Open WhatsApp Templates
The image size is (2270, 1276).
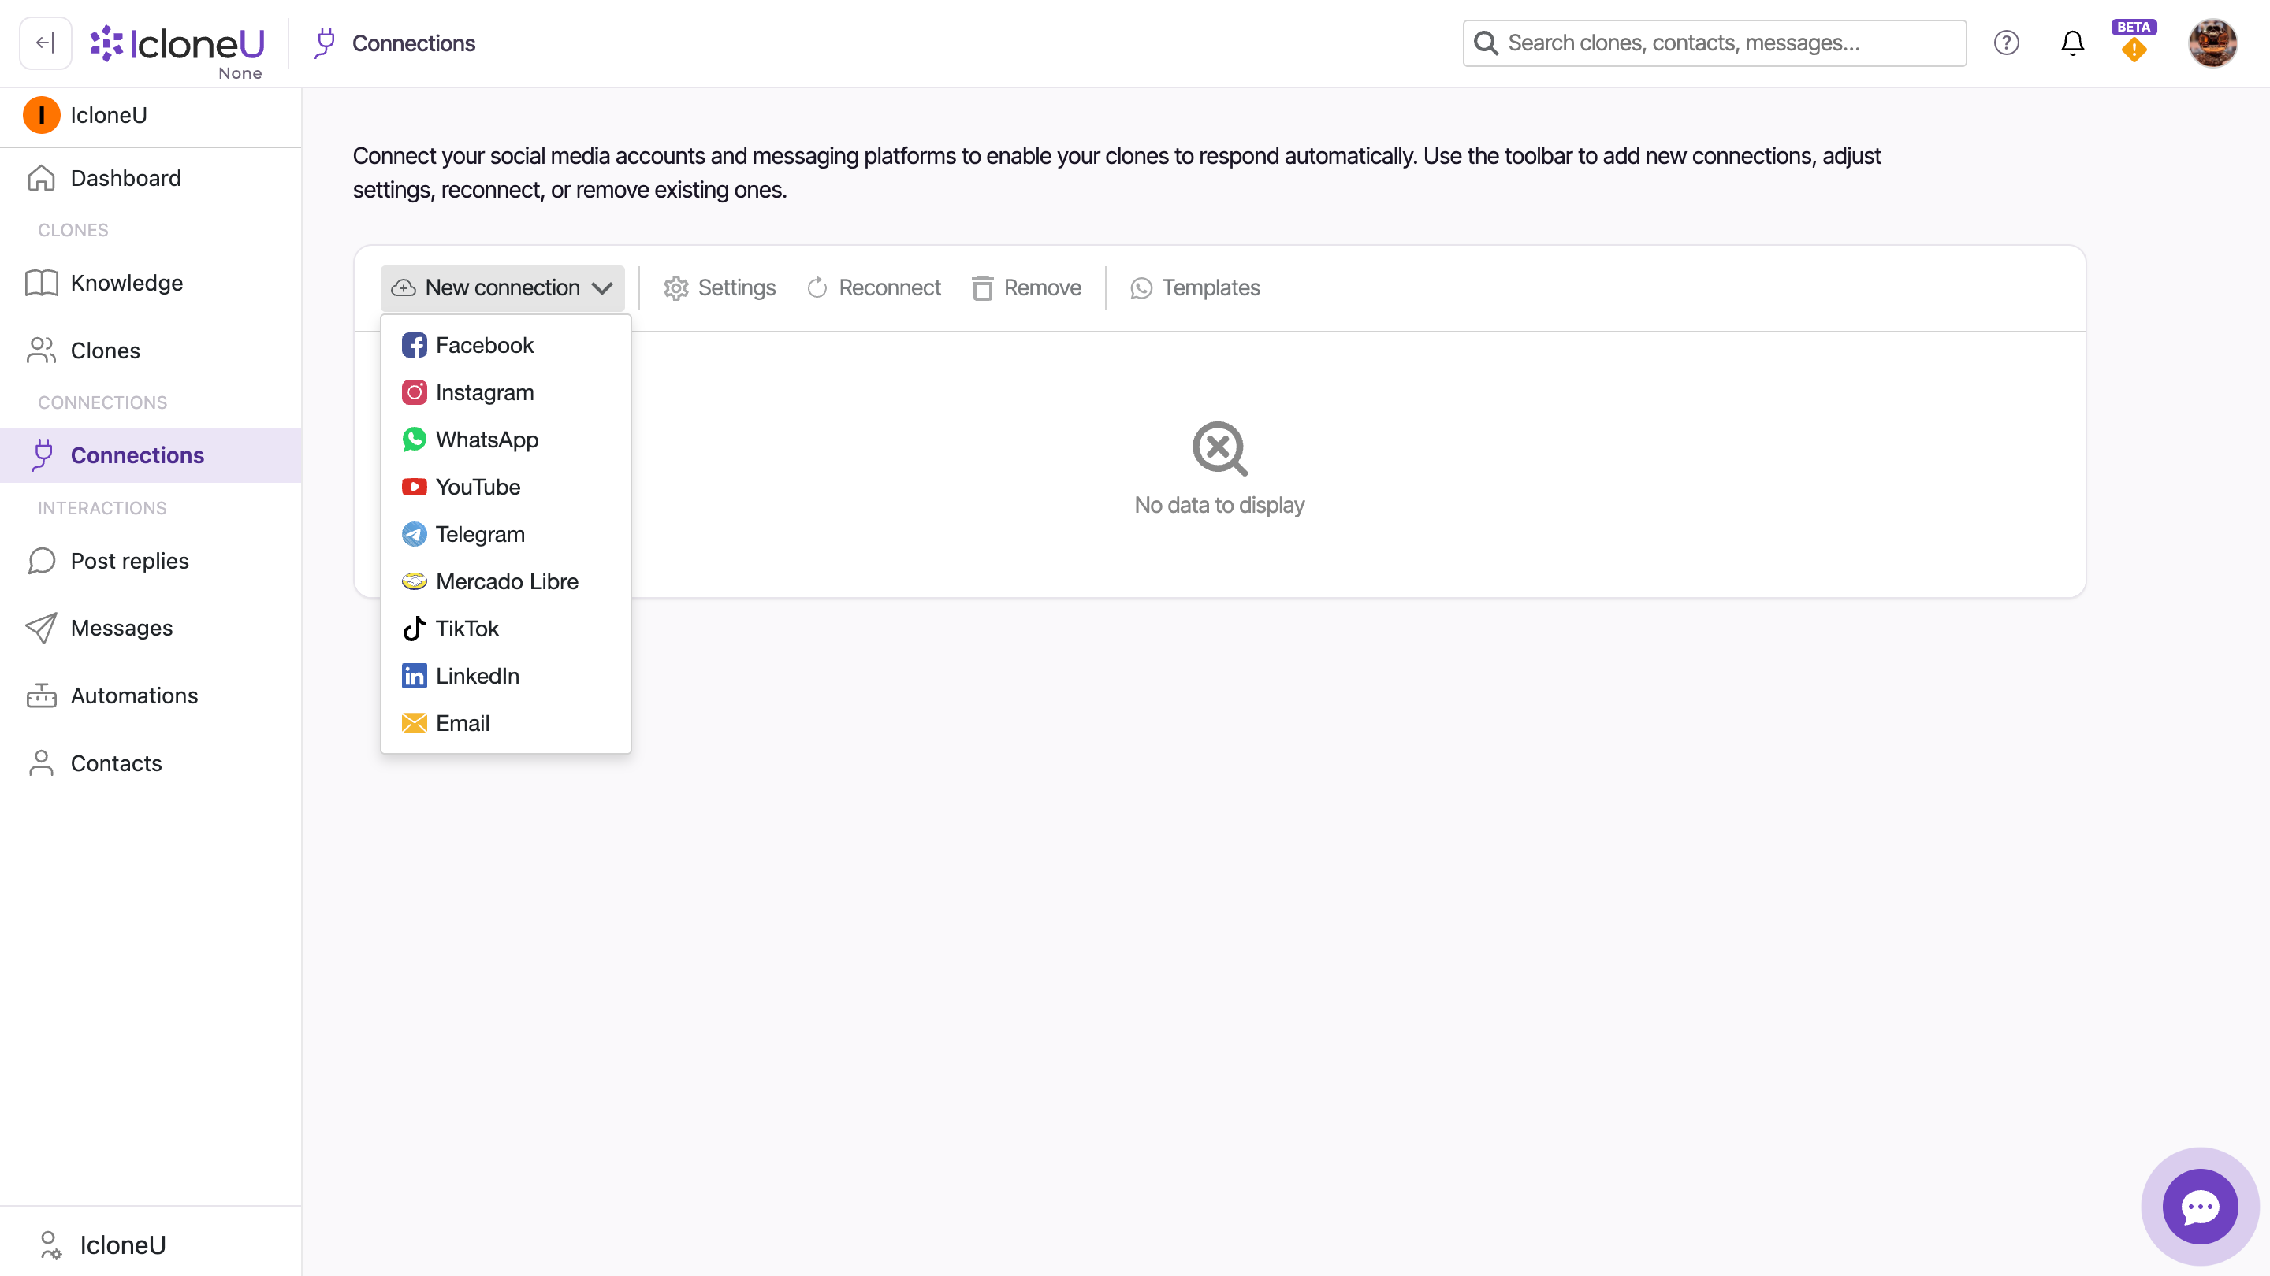pos(1195,288)
